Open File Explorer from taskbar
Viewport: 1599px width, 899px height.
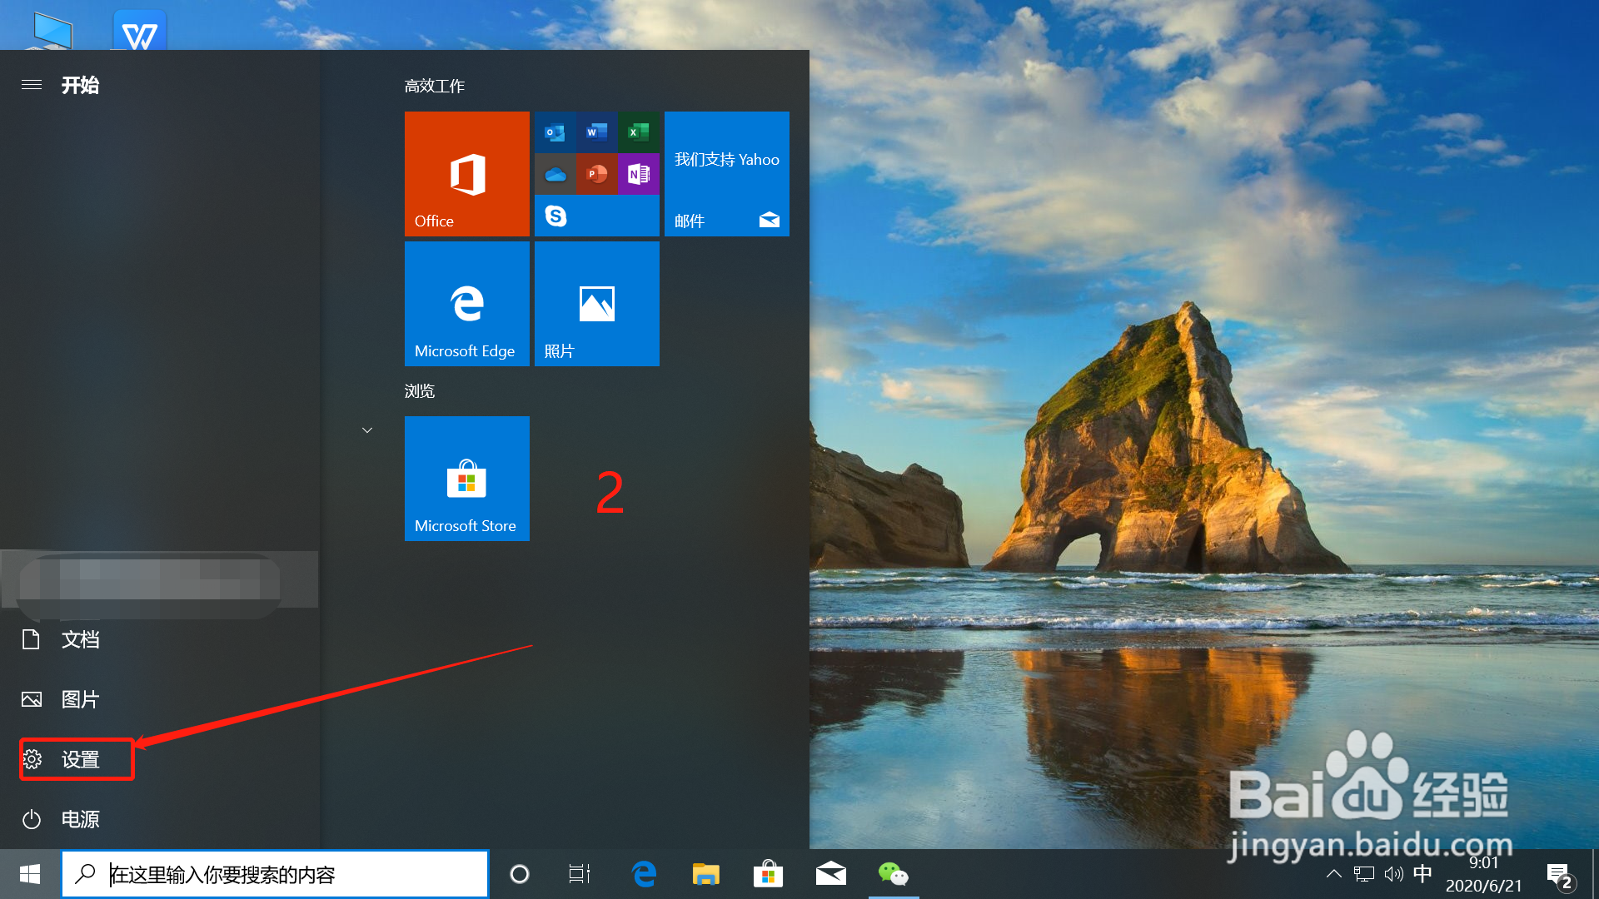705,874
